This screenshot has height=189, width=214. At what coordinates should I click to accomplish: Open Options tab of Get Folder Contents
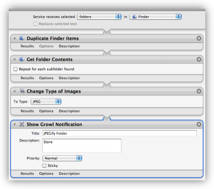[x=46, y=78]
